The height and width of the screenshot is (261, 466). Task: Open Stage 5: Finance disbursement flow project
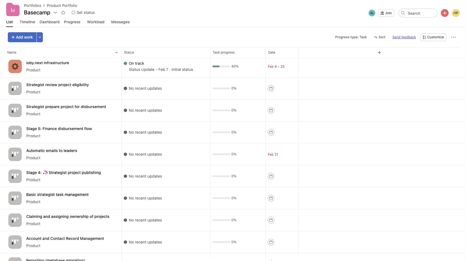point(59,129)
